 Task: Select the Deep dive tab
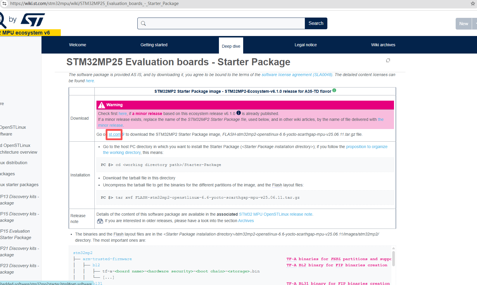(x=231, y=46)
